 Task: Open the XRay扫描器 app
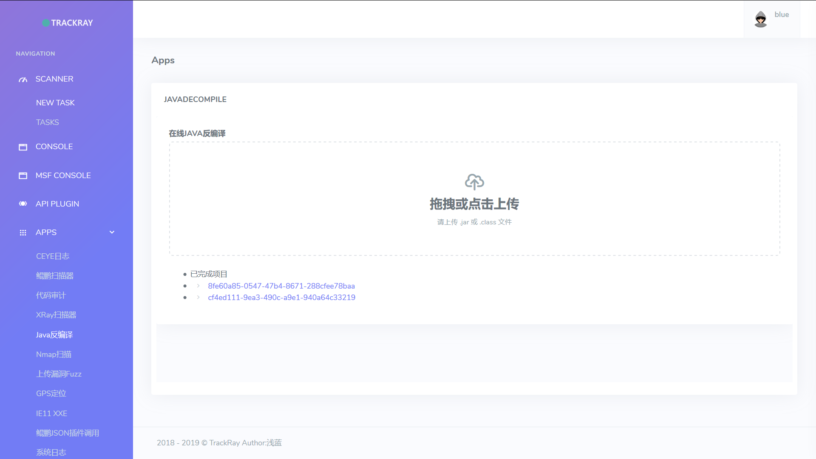[x=56, y=315]
